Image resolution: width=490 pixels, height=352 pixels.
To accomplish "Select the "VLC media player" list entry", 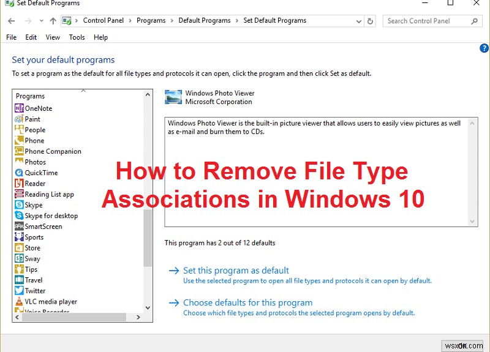I will click(51, 301).
